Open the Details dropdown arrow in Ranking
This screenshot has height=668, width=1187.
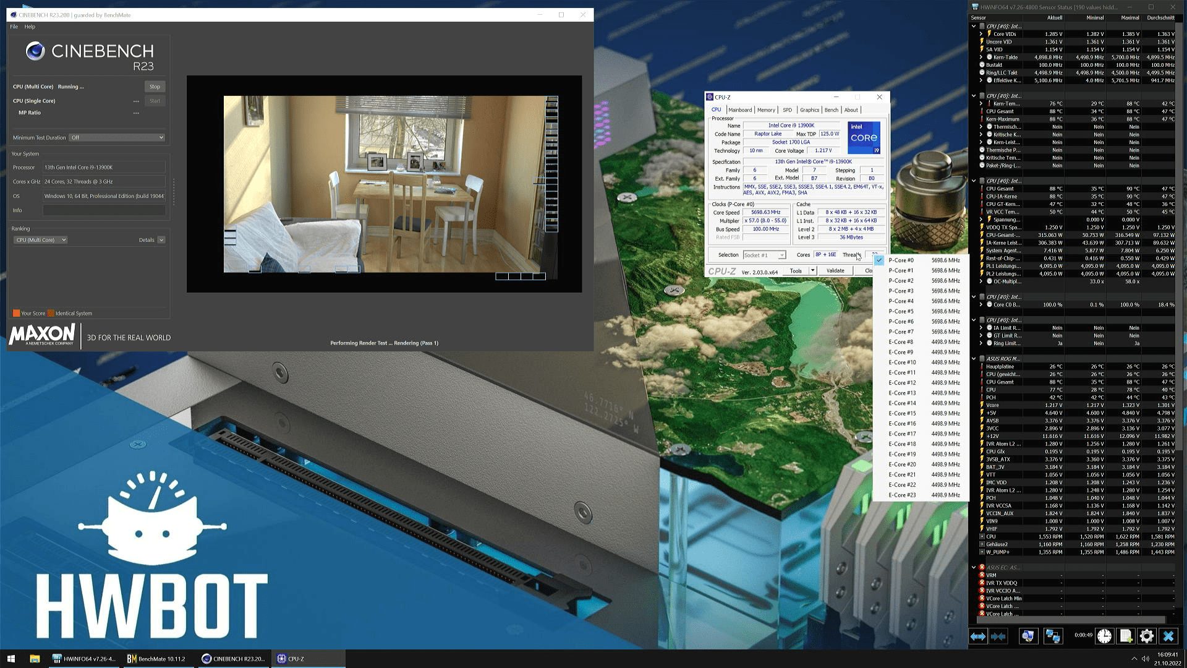(x=161, y=240)
